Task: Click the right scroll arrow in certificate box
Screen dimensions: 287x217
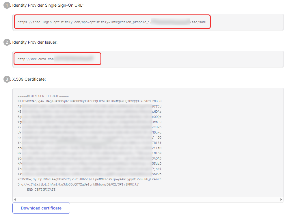Action: click(x=281, y=199)
